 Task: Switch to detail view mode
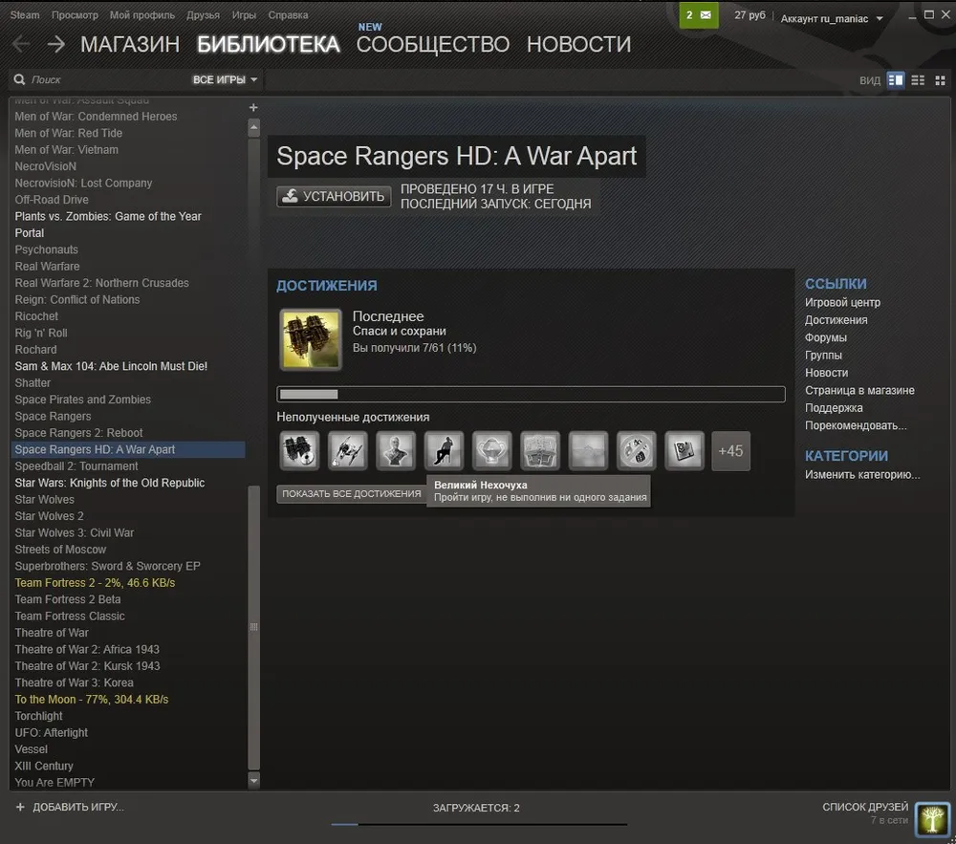pos(896,80)
